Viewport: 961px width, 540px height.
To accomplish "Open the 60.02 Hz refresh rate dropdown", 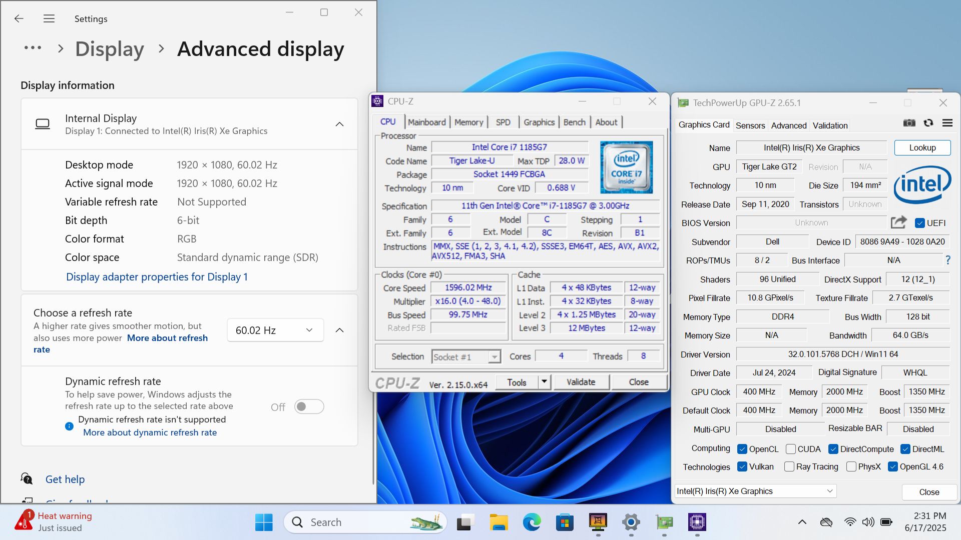I will [x=275, y=330].
